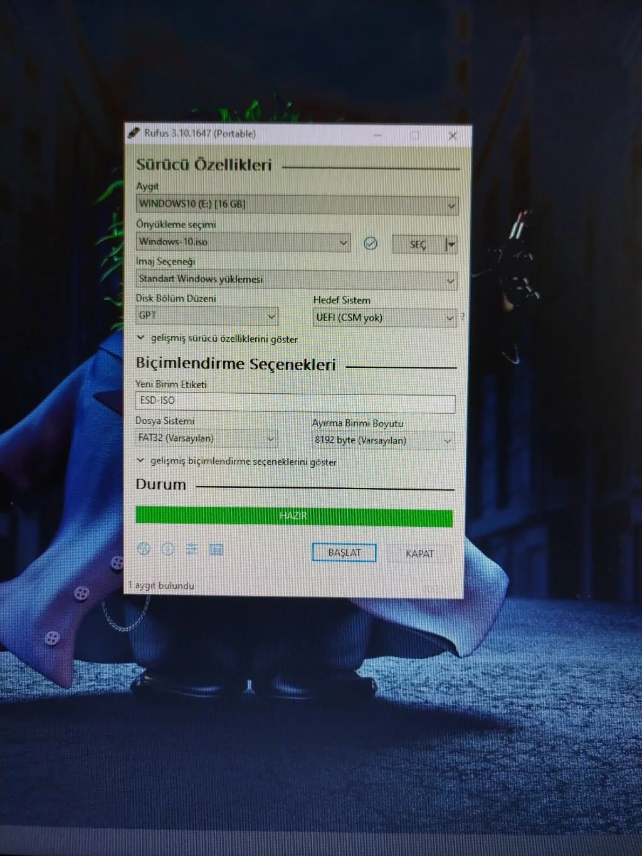Viewport: 642px width, 856px height.
Task: Click the checksum checkmark icon
Action: pos(371,243)
